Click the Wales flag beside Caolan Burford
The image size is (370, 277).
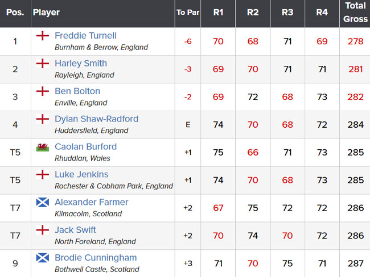point(42,147)
